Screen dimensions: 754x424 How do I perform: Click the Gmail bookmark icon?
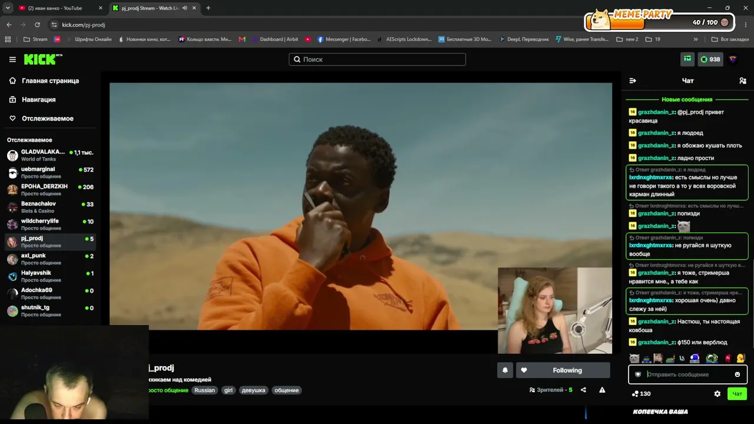point(242,39)
